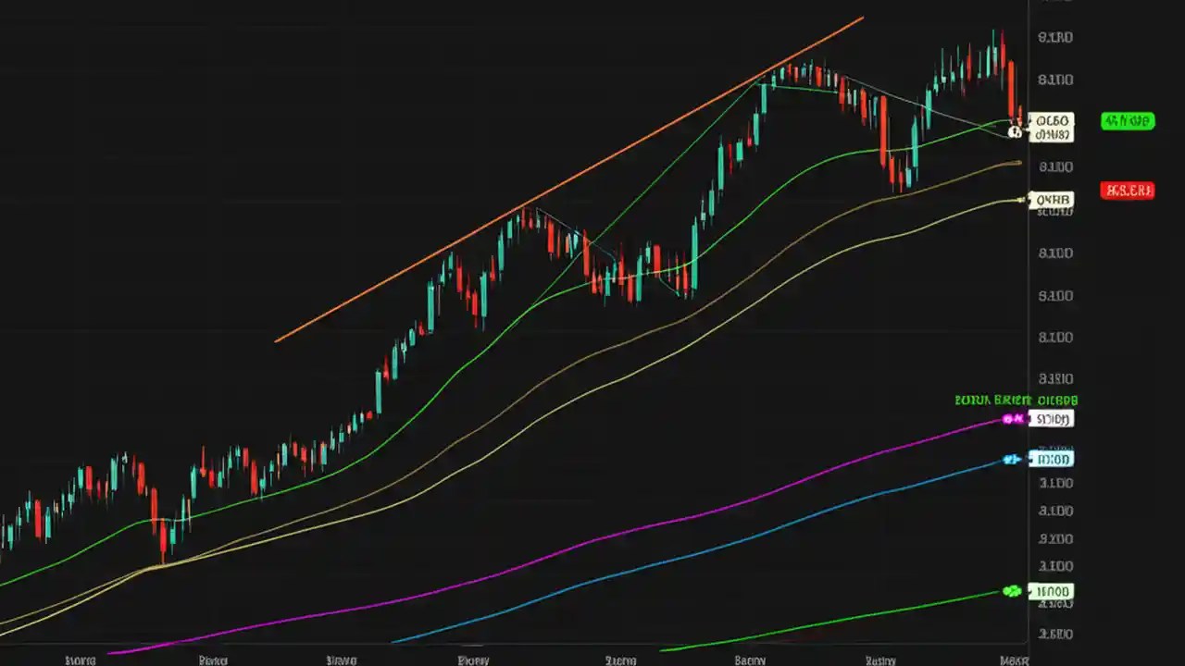This screenshot has width=1185, height=666.
Task: Click the green moving average marker icon
Action: coord(1013,592)
